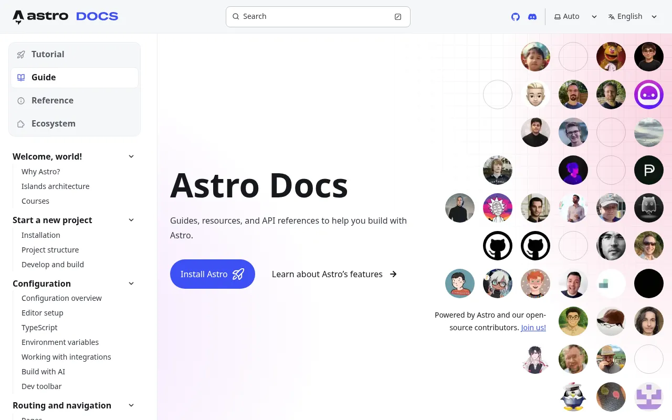The width and height of the screenshot is (672, 420).
Task: Click the rocket icon on Install Astro button
Action: coord(238,274)
